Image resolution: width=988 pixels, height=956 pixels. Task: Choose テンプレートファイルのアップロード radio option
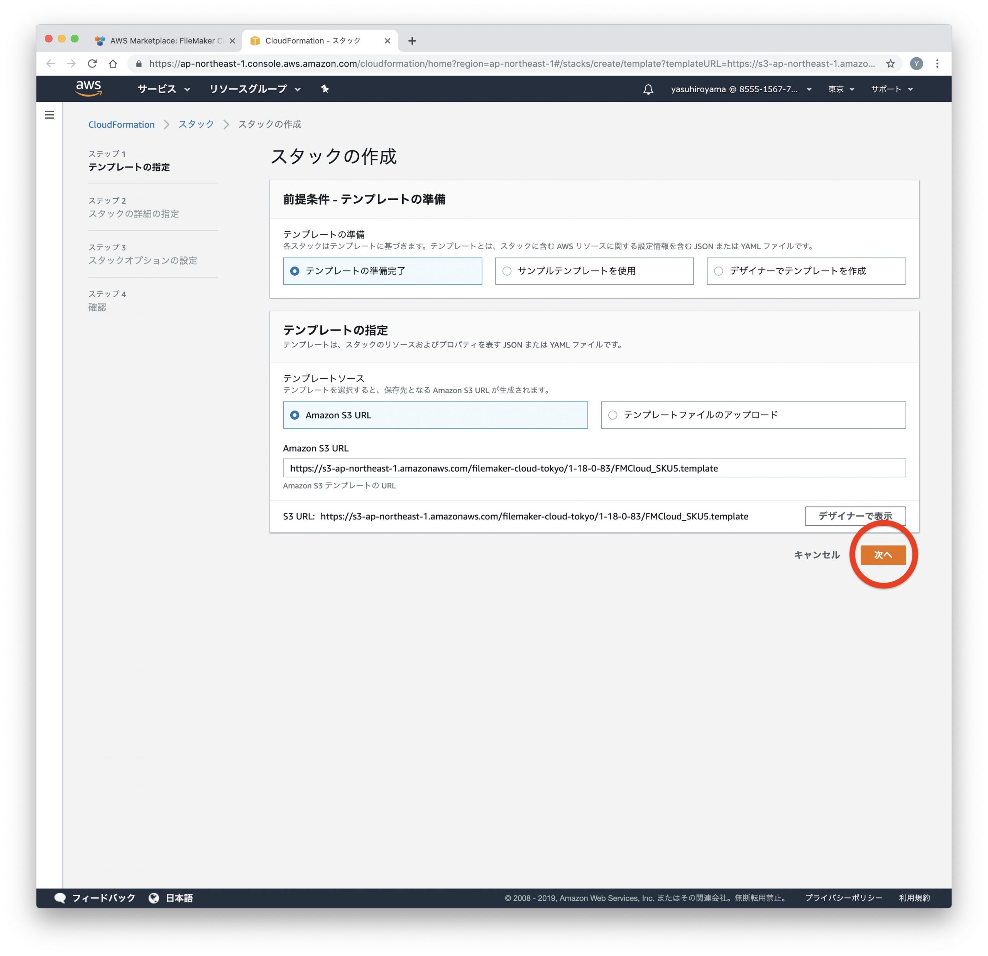coord(613,415)
